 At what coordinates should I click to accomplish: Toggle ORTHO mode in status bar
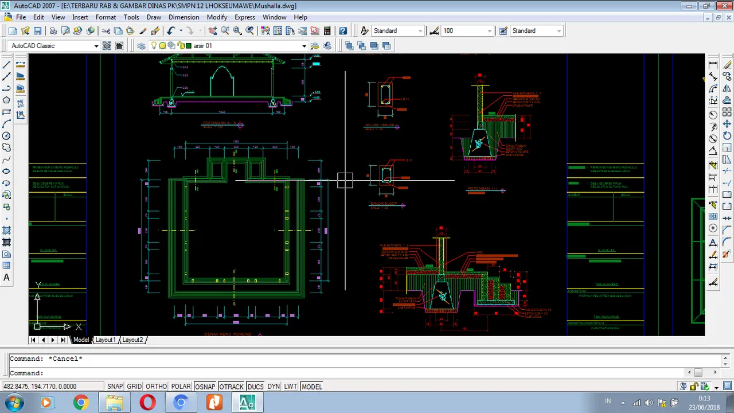[x=156, y=387]
